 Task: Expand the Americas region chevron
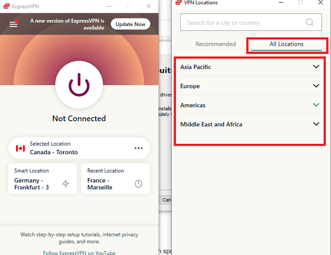(316, 105)
